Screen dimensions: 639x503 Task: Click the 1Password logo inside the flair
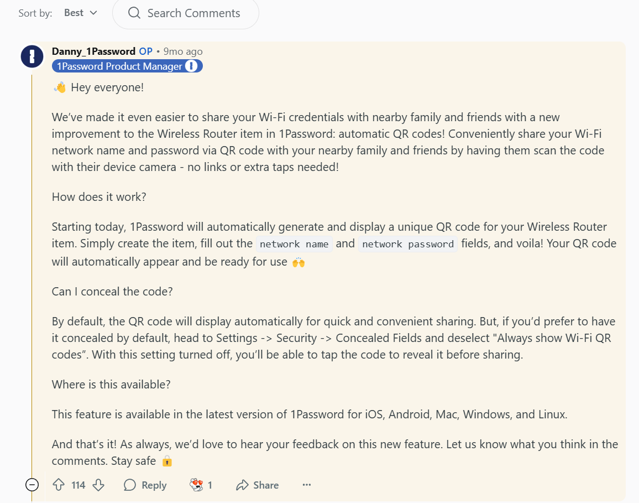pyautogui.click(x=191, y=66)
